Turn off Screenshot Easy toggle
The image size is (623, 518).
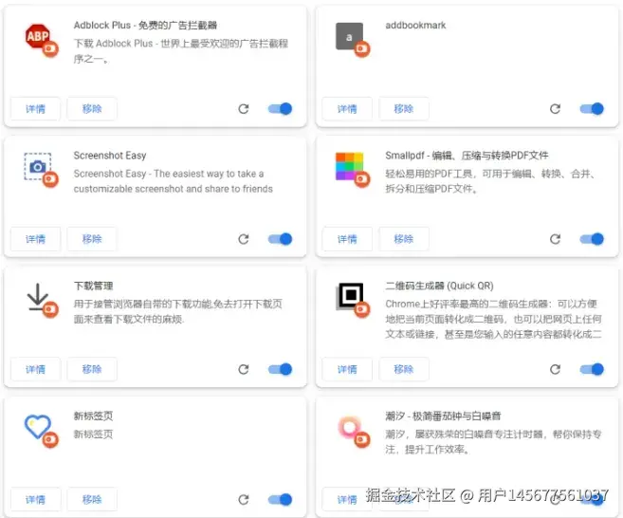[280, 239]
